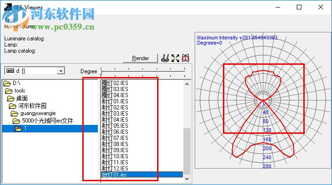The width and height of the screenshot is (332, 185).
Task: Click the lamp render icon beside Render
Action: click(165, 58)
